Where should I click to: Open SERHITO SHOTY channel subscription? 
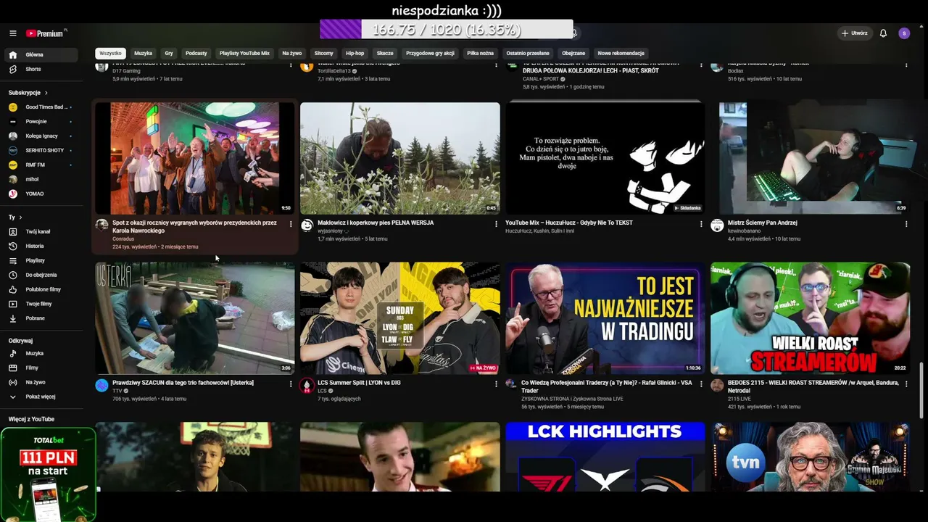[40, 151]
